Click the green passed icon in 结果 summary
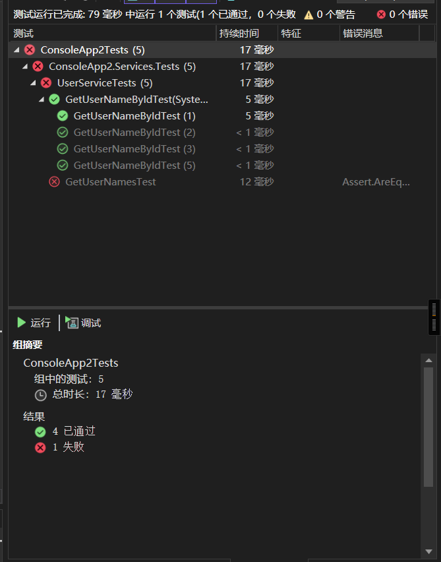 [40, 432]
